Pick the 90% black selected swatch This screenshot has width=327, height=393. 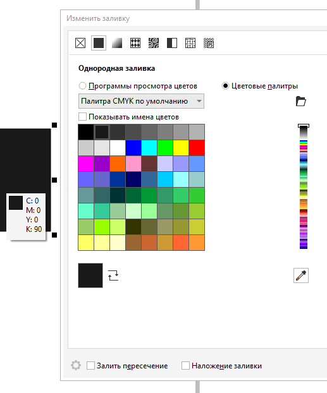(102, 132)
